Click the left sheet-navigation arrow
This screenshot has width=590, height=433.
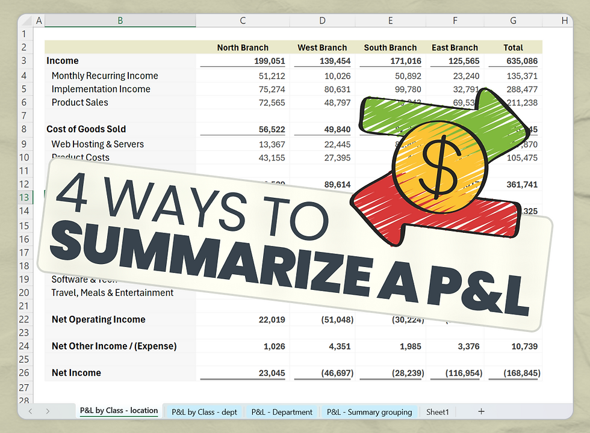click(x=30, y=411)
